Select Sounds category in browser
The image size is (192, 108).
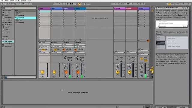click(x=7, y=13)
